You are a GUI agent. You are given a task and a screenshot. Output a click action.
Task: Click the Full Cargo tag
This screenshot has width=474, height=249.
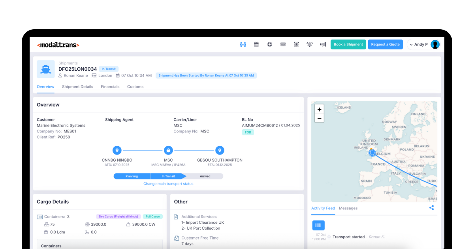click(x=153, y=217)
